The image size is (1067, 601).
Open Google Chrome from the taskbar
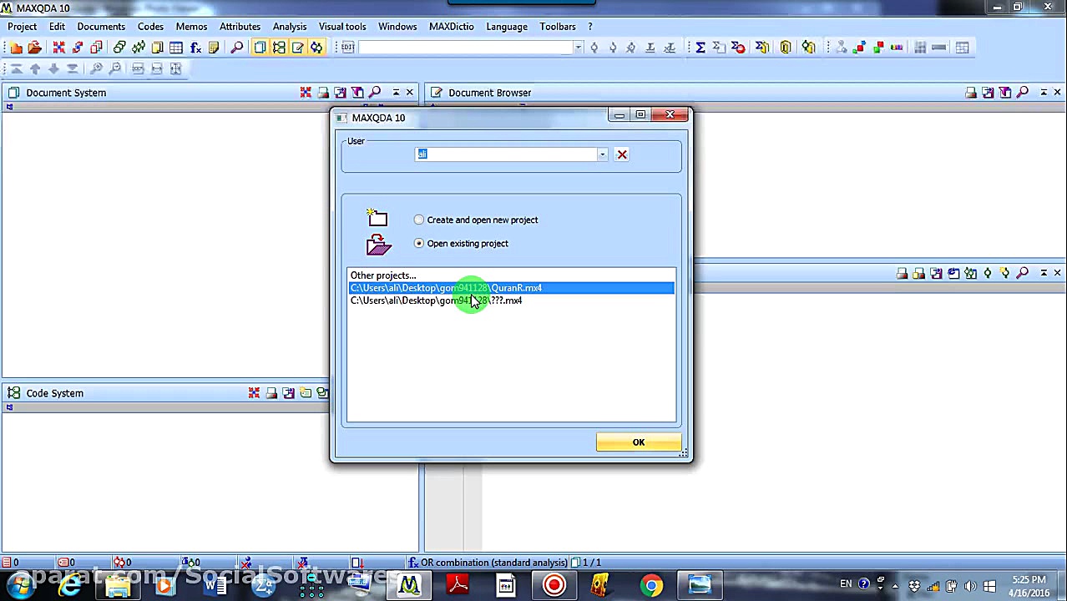coord(651,585)
